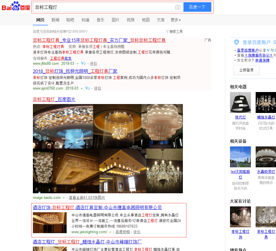
Task: Switch to the 图片 tab
Action: point(115,20)
